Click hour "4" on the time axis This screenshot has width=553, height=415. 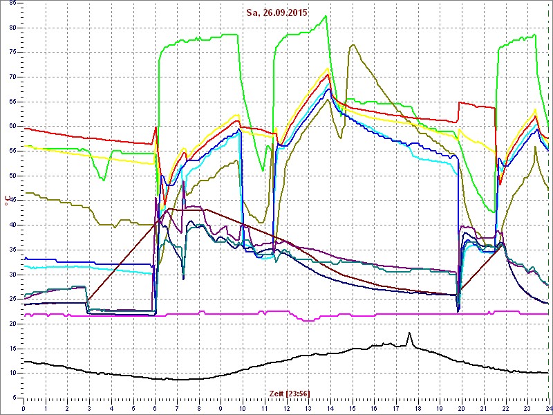click(x=111, y=408)
